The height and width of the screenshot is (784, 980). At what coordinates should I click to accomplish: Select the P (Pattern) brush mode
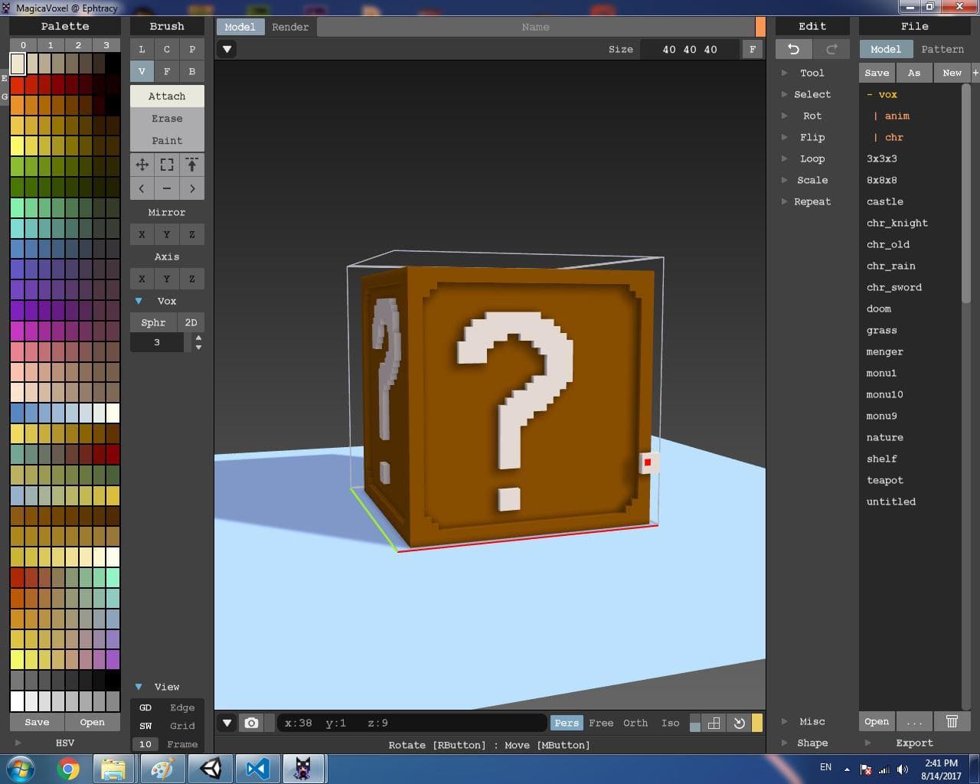(x=192, y=49)
